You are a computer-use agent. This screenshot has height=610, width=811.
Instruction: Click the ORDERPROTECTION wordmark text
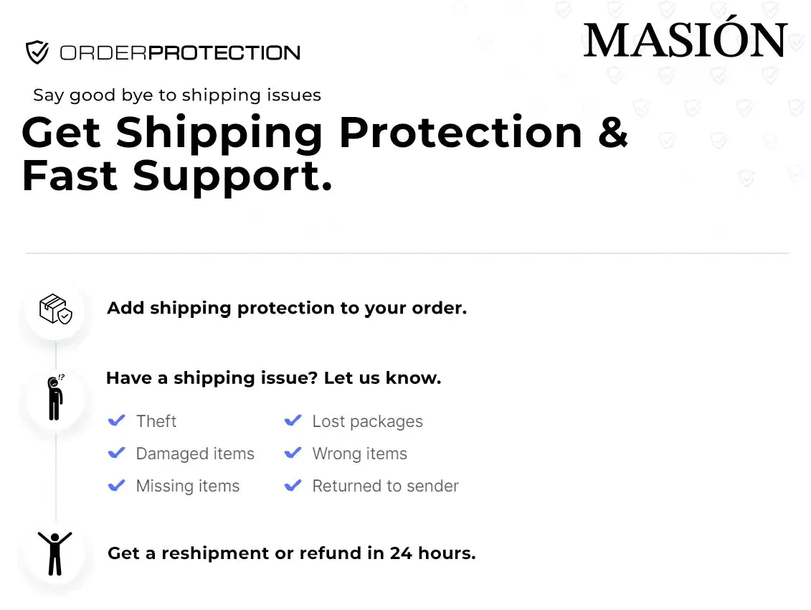point(180,53)
